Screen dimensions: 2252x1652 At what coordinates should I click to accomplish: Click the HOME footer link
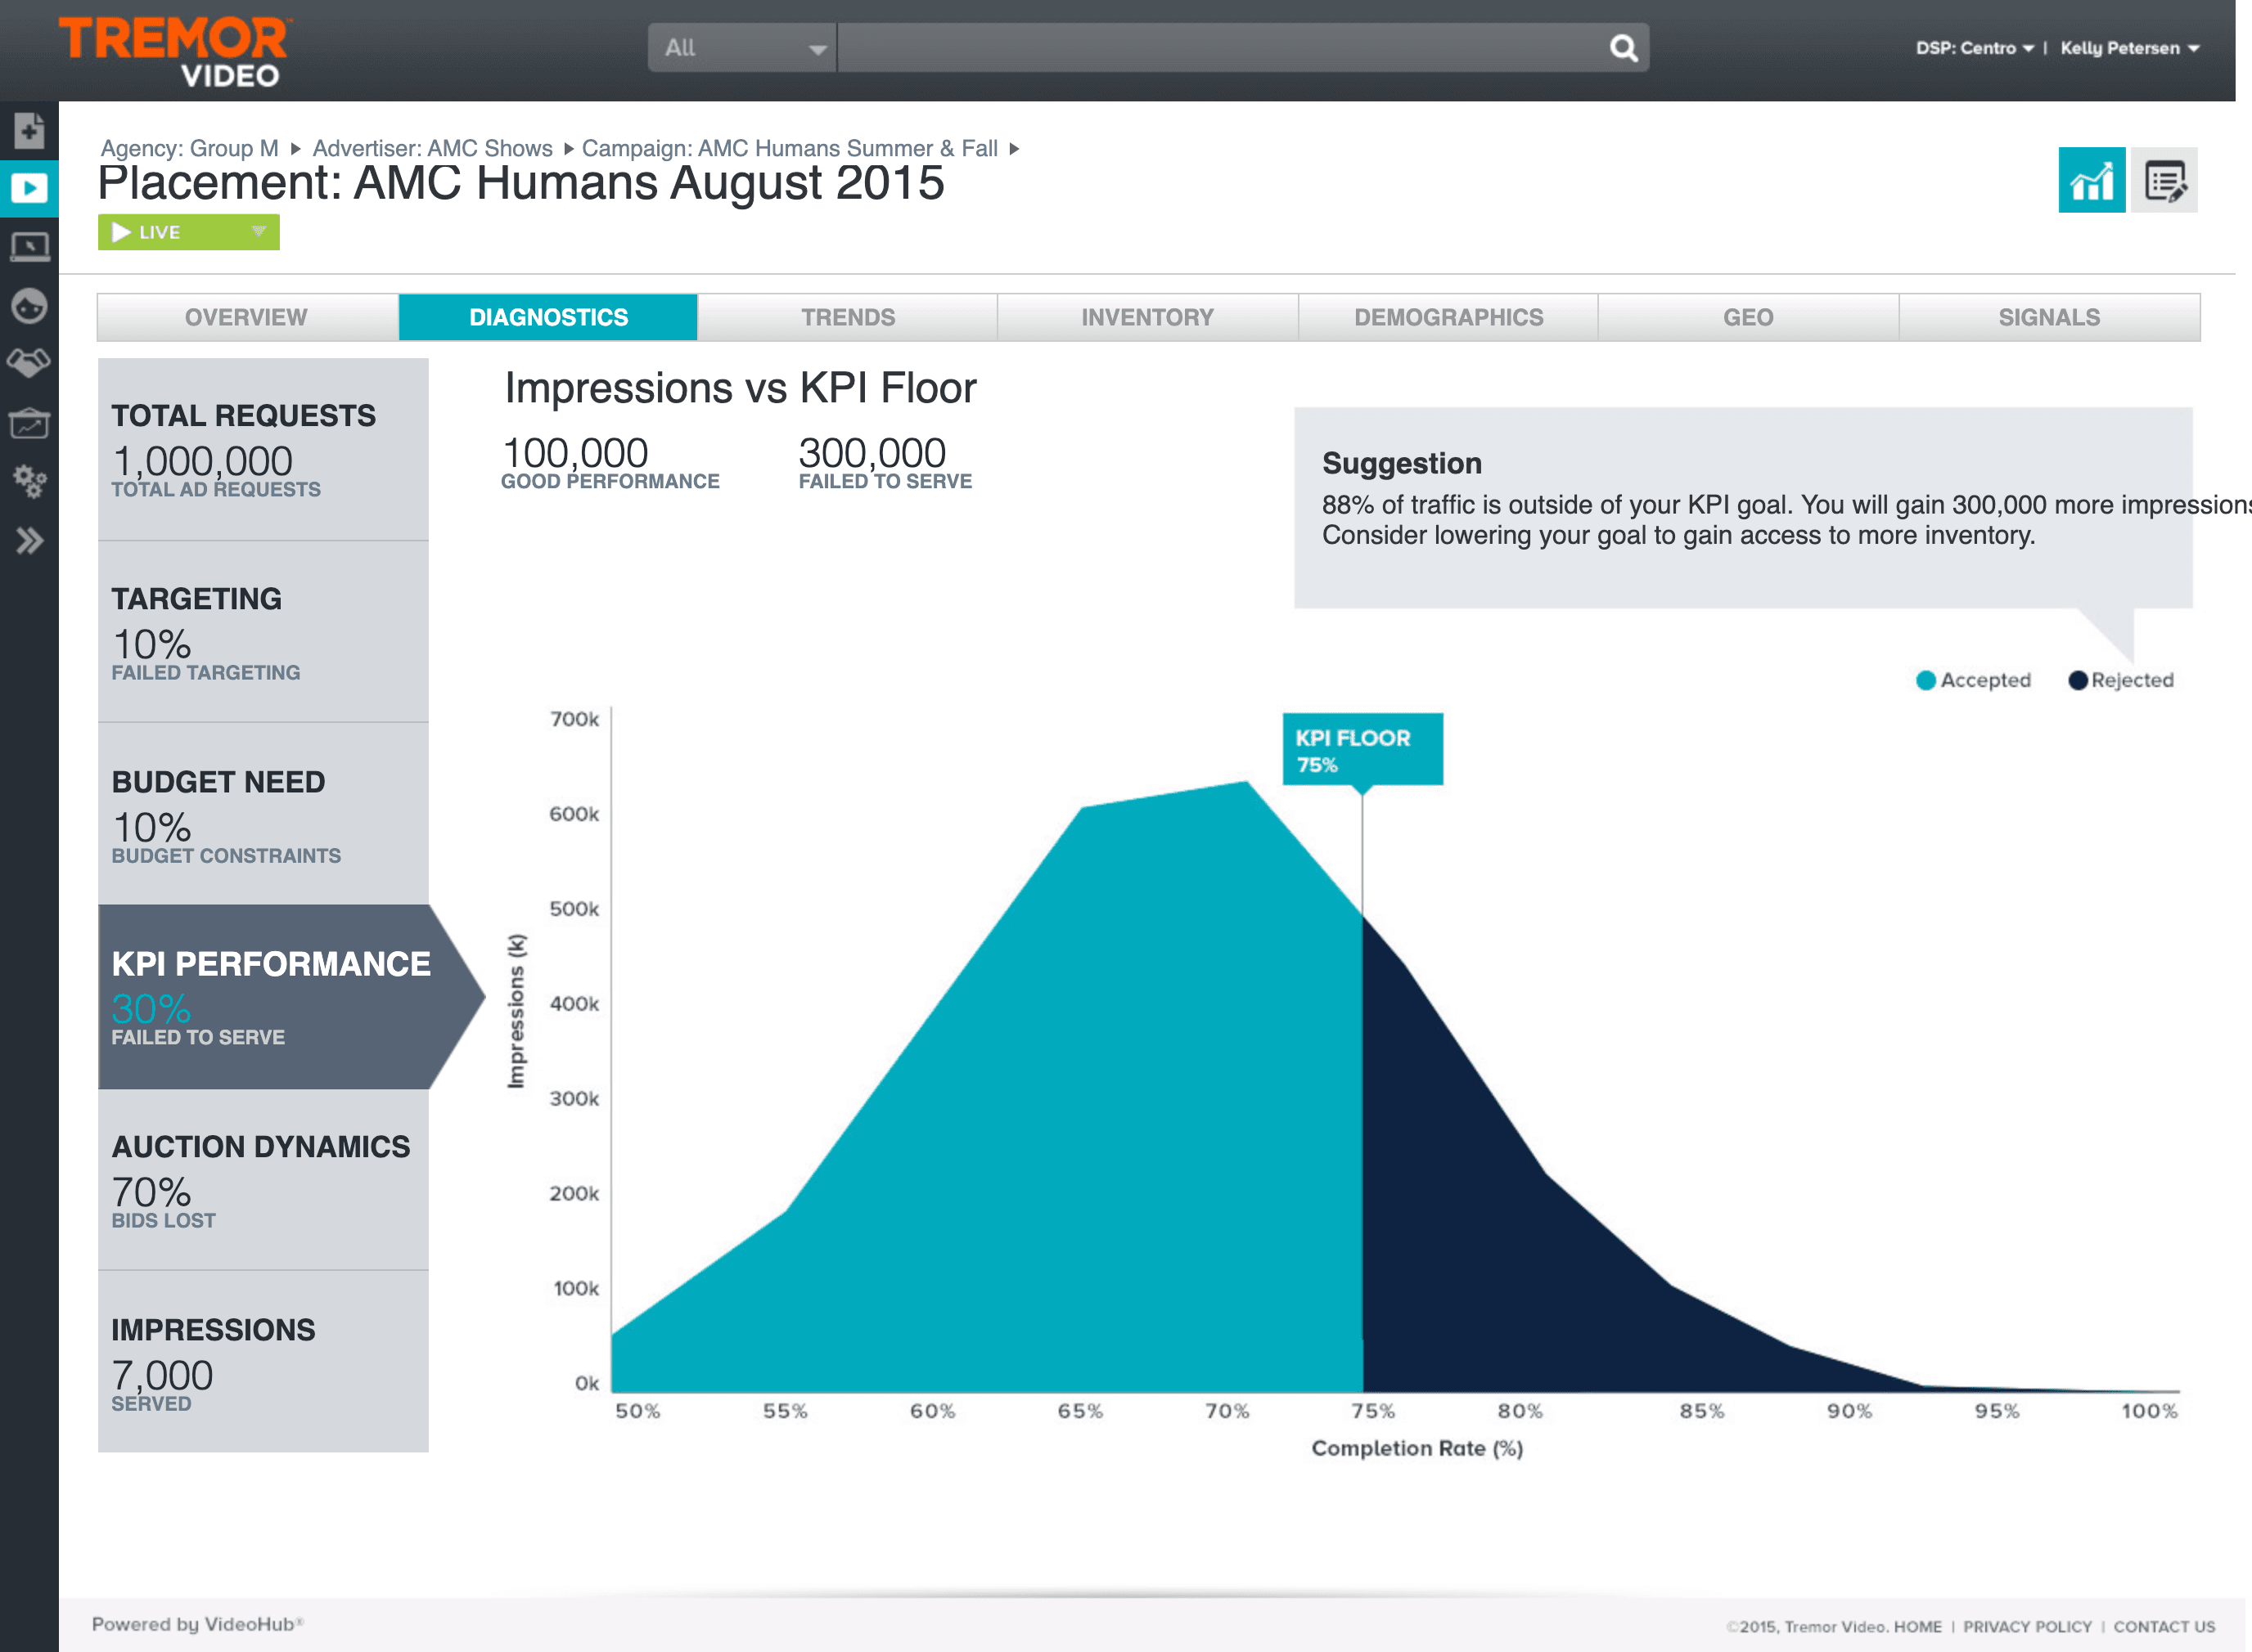point(1916,1627)
